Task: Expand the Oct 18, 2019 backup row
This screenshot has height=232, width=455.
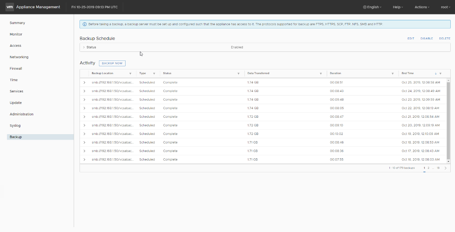Action: point(85,142)
